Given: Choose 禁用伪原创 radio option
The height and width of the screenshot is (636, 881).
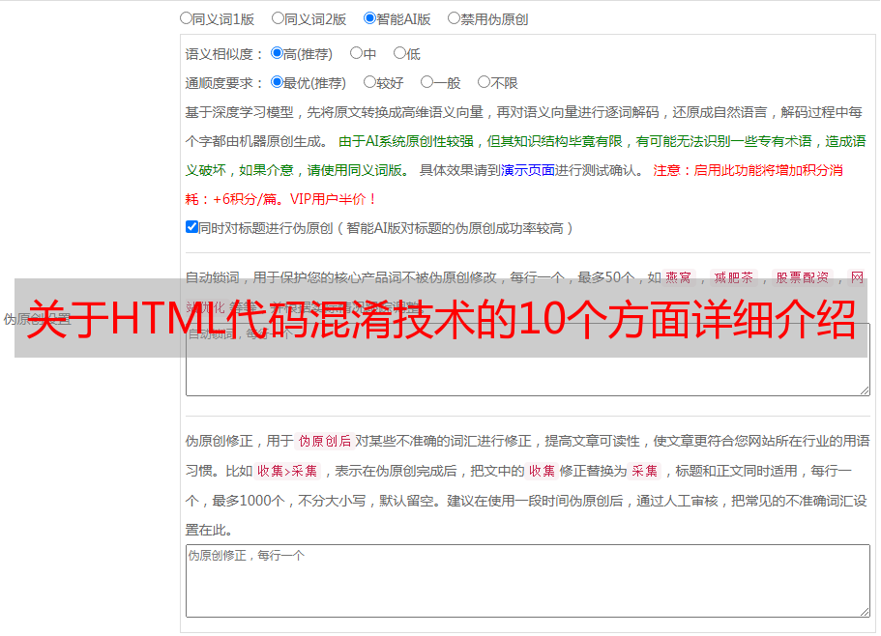Looking at the screenshot, I should click(x=454, y=18).
